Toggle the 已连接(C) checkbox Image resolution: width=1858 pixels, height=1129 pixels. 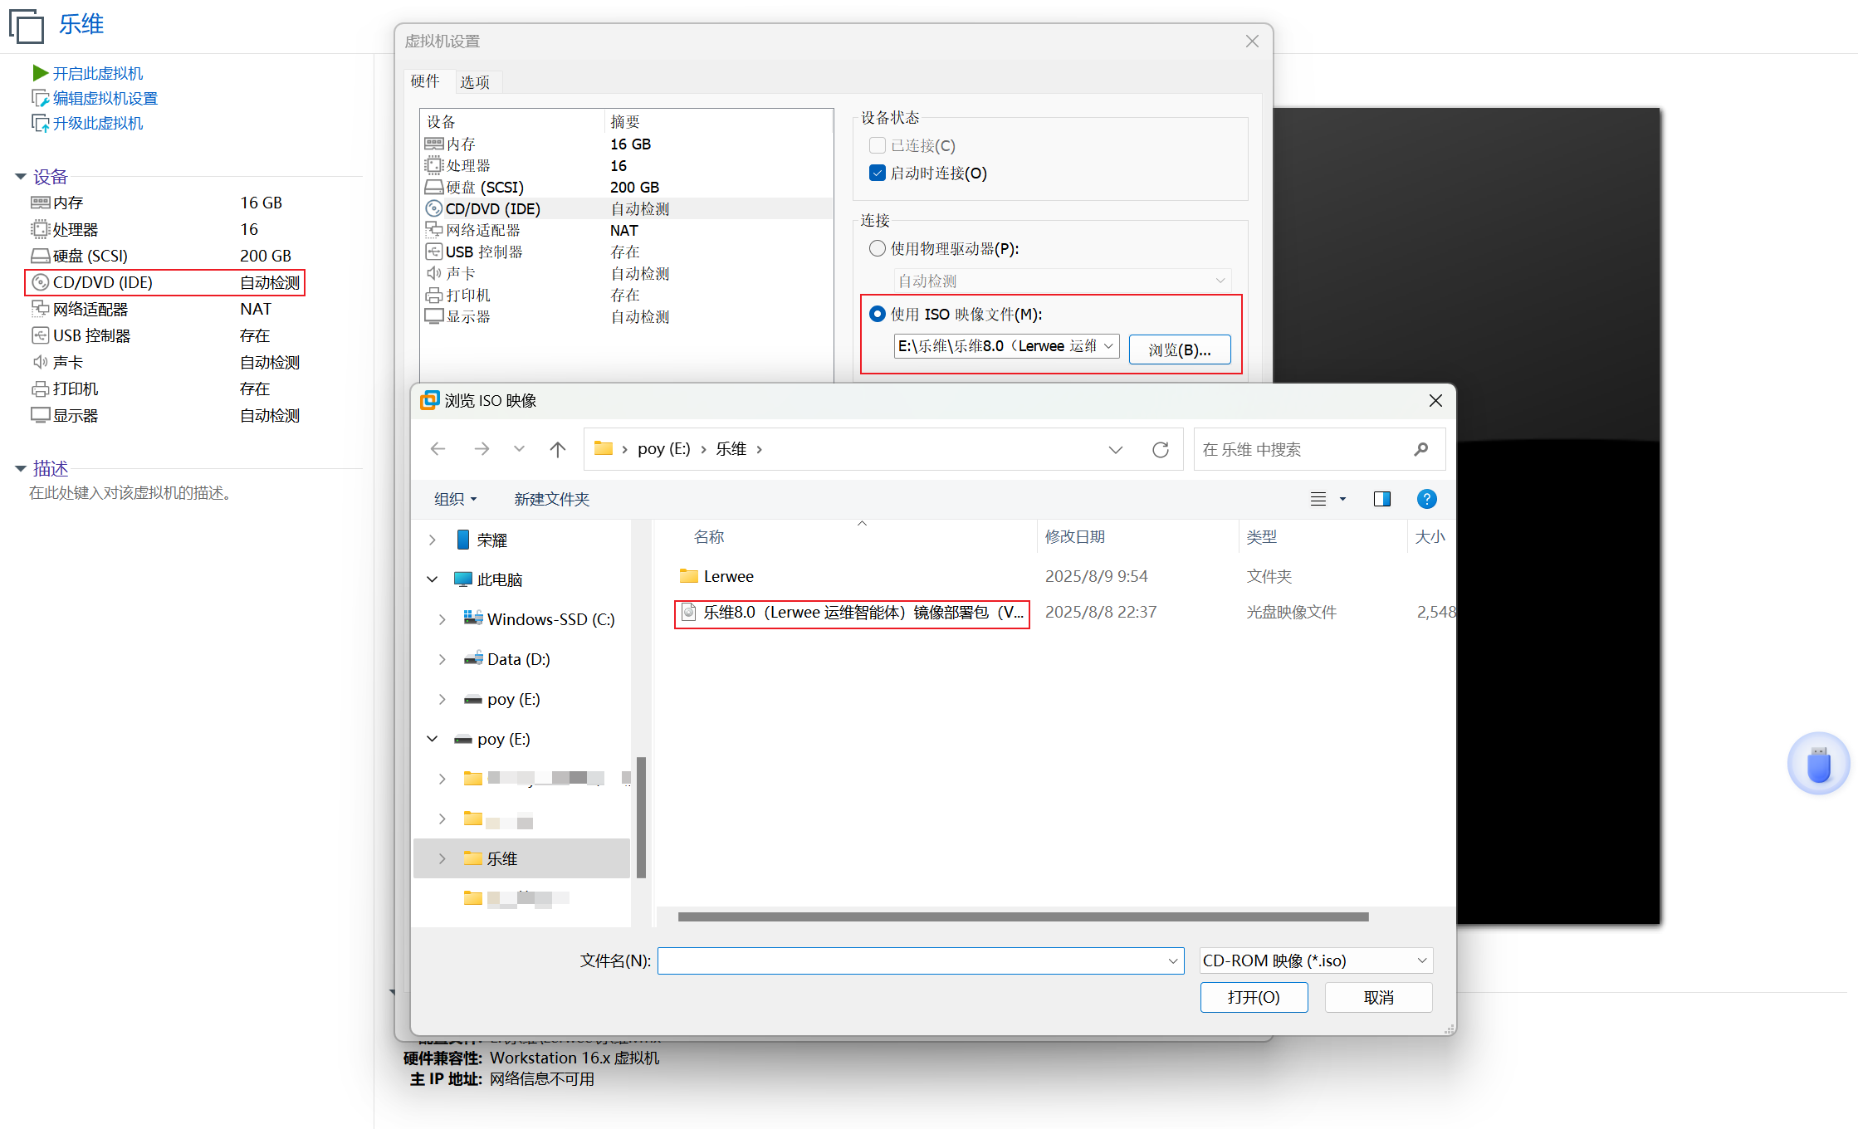[x=877, y=145]
